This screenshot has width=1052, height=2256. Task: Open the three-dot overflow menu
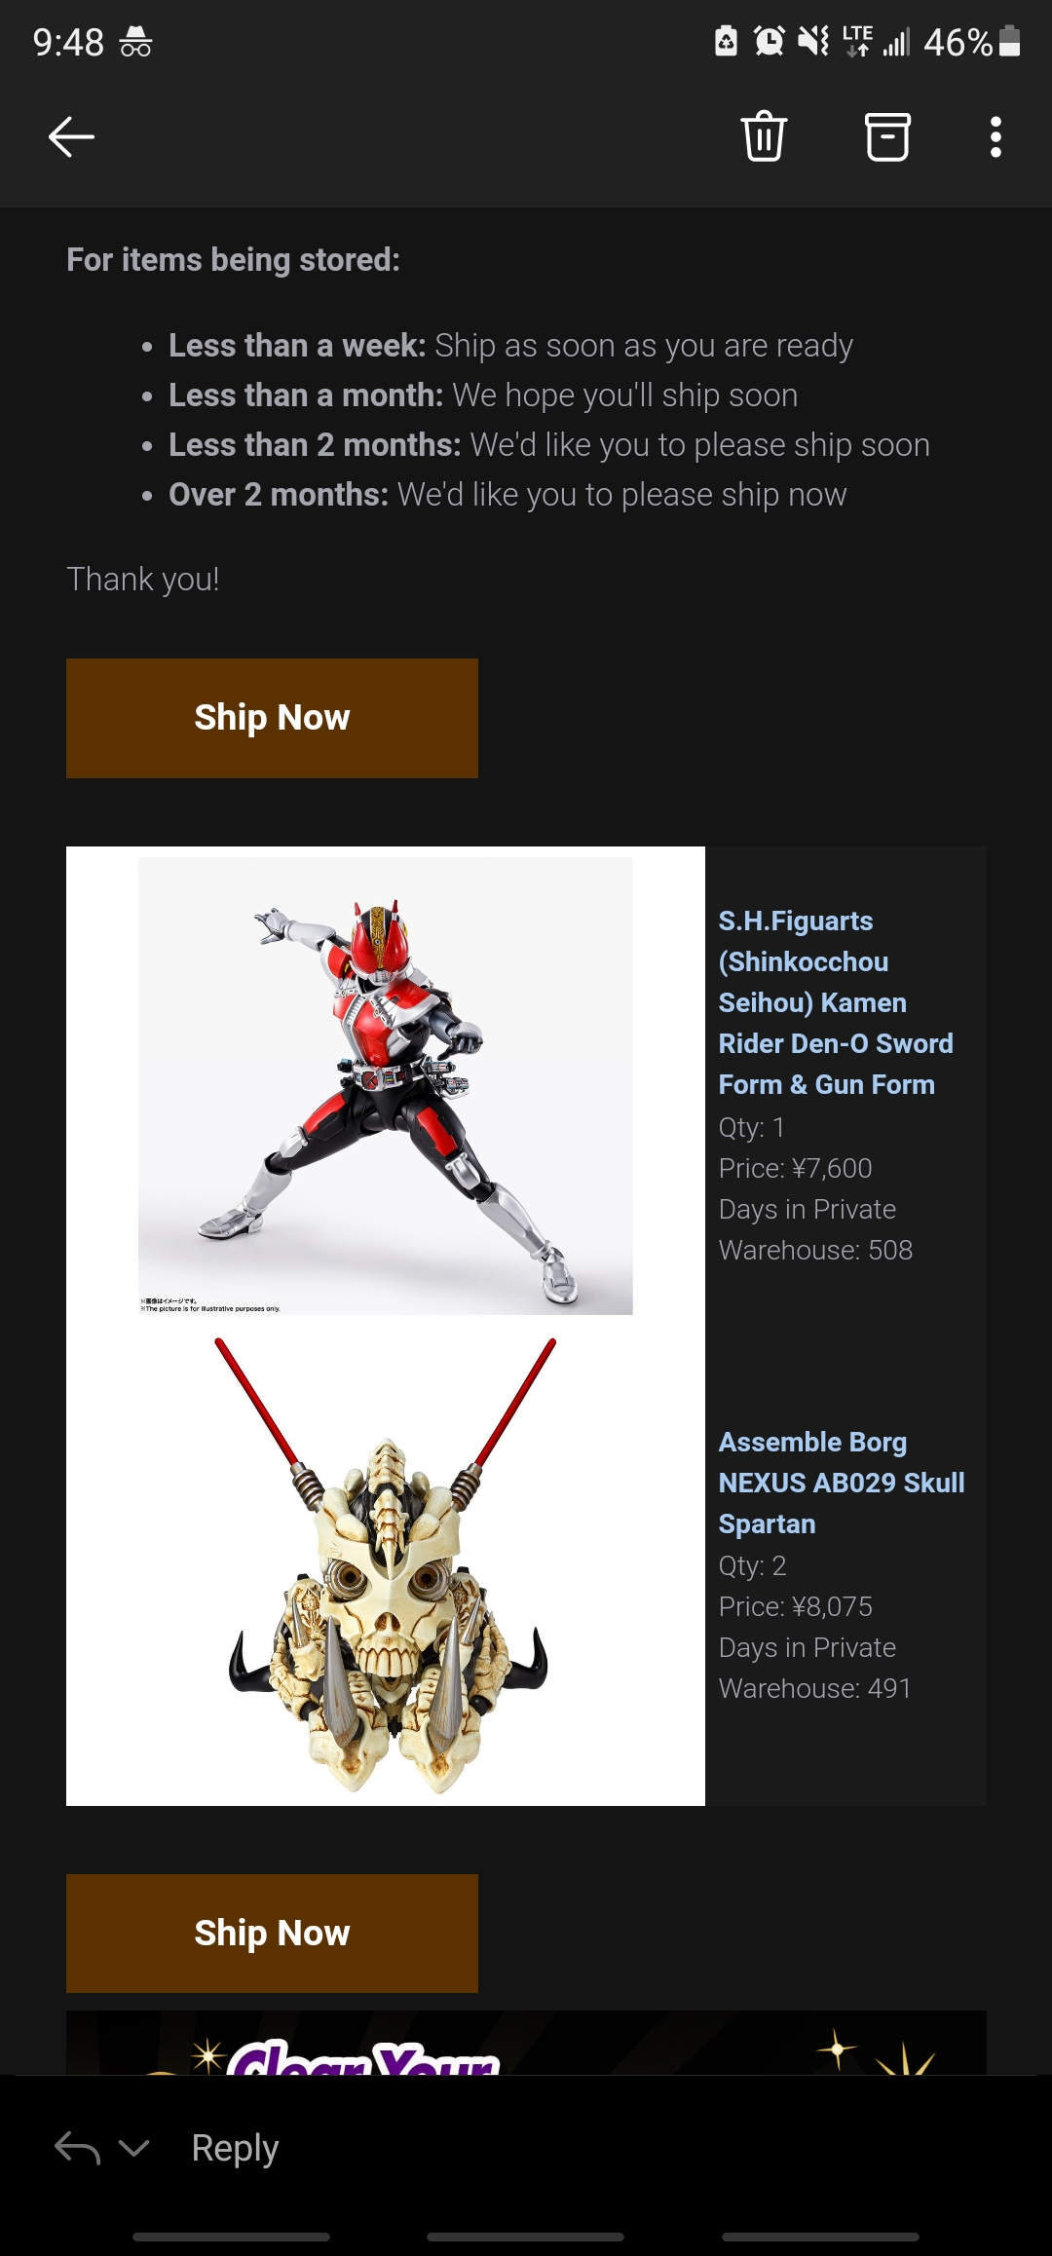click(x=996, y=136)
